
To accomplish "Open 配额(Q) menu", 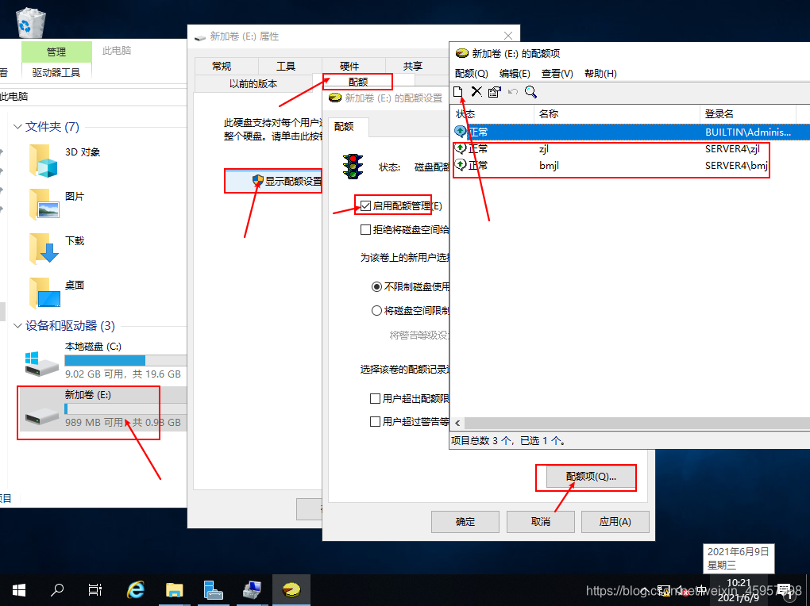I will [x=471, y=73].
